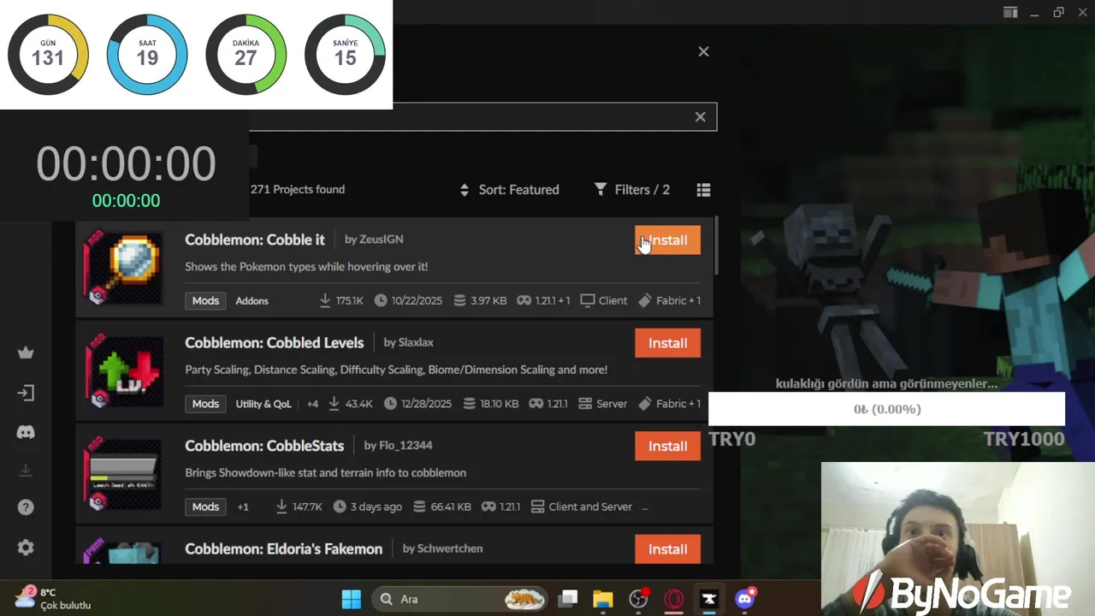Install Cobblemon: Eldoria's Fakemon
The image size is (1095, 616).
pyautogui.click(x=667, y=549)
